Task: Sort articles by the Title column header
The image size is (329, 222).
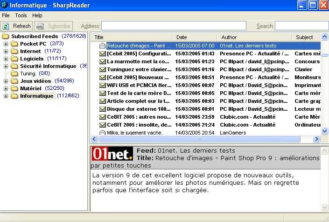Action: (x=131, y=37)
